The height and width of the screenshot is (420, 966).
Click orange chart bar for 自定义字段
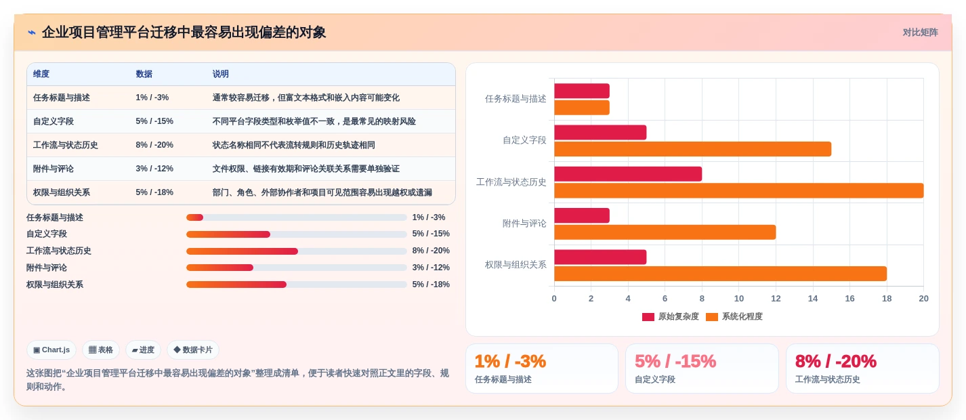[x=692, y=149]
